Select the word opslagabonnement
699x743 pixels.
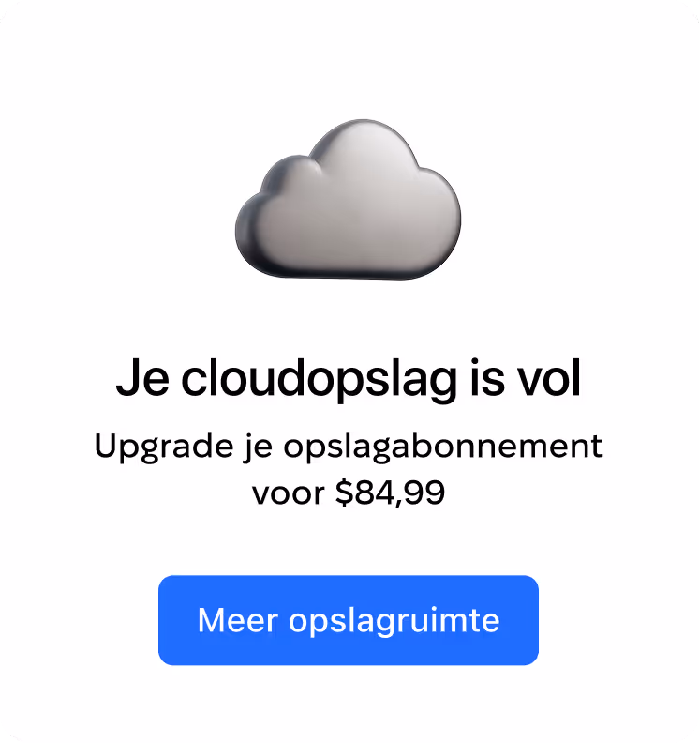tap(443, 447)
